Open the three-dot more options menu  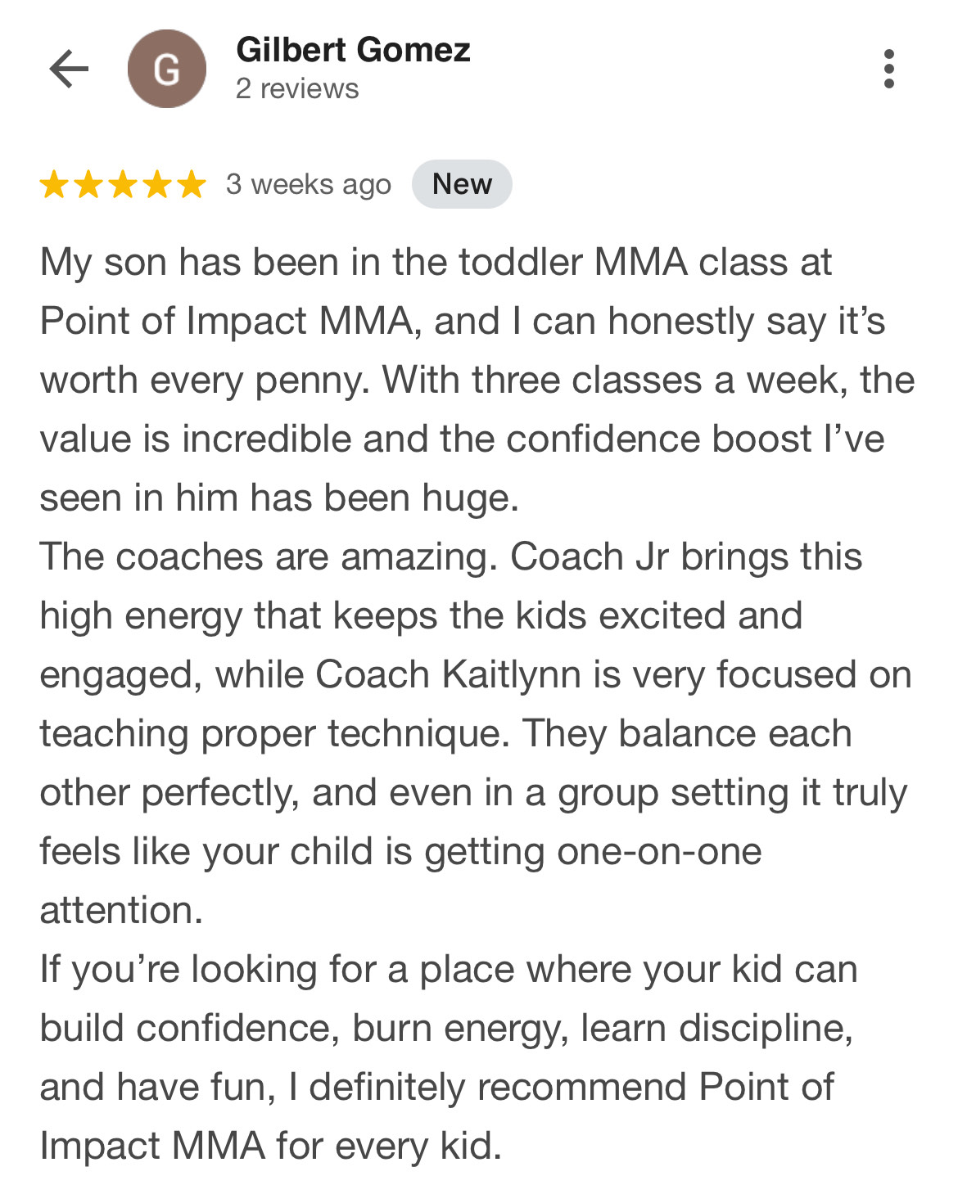pos(888,69)
